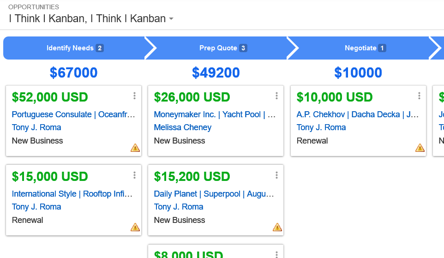
Task: Open the kebab menu on the $26,000 card
Action: point(276,96)
